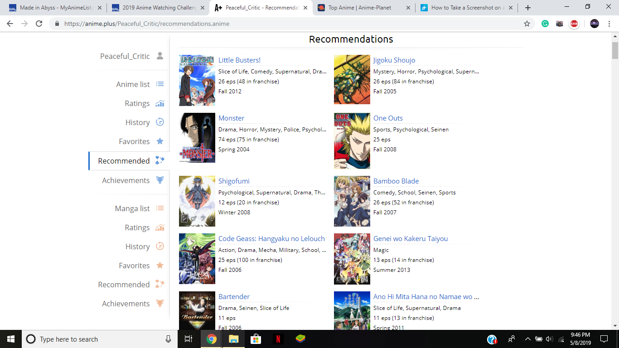Click the Code Geass cover thumbnail

[x=197, y=259]
